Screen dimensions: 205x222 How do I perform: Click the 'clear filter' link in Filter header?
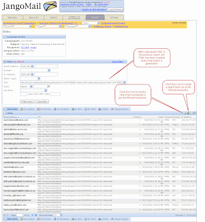click(117, 62)
